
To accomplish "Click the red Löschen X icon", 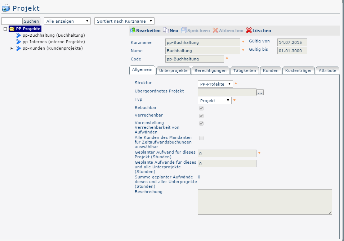I will (x=249, y=31).
